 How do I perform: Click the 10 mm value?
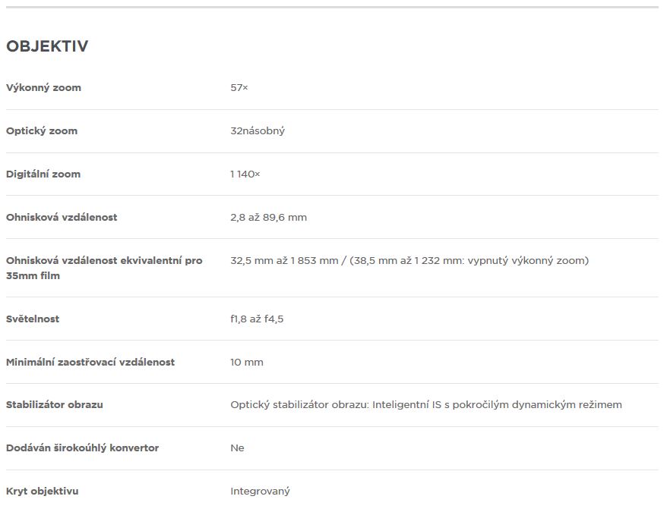point(247,363)
